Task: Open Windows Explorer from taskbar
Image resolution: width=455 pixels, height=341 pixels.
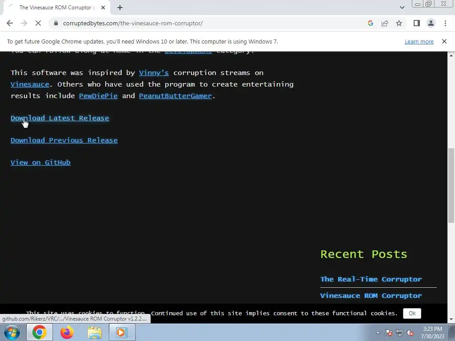Action: coord(95,332)
